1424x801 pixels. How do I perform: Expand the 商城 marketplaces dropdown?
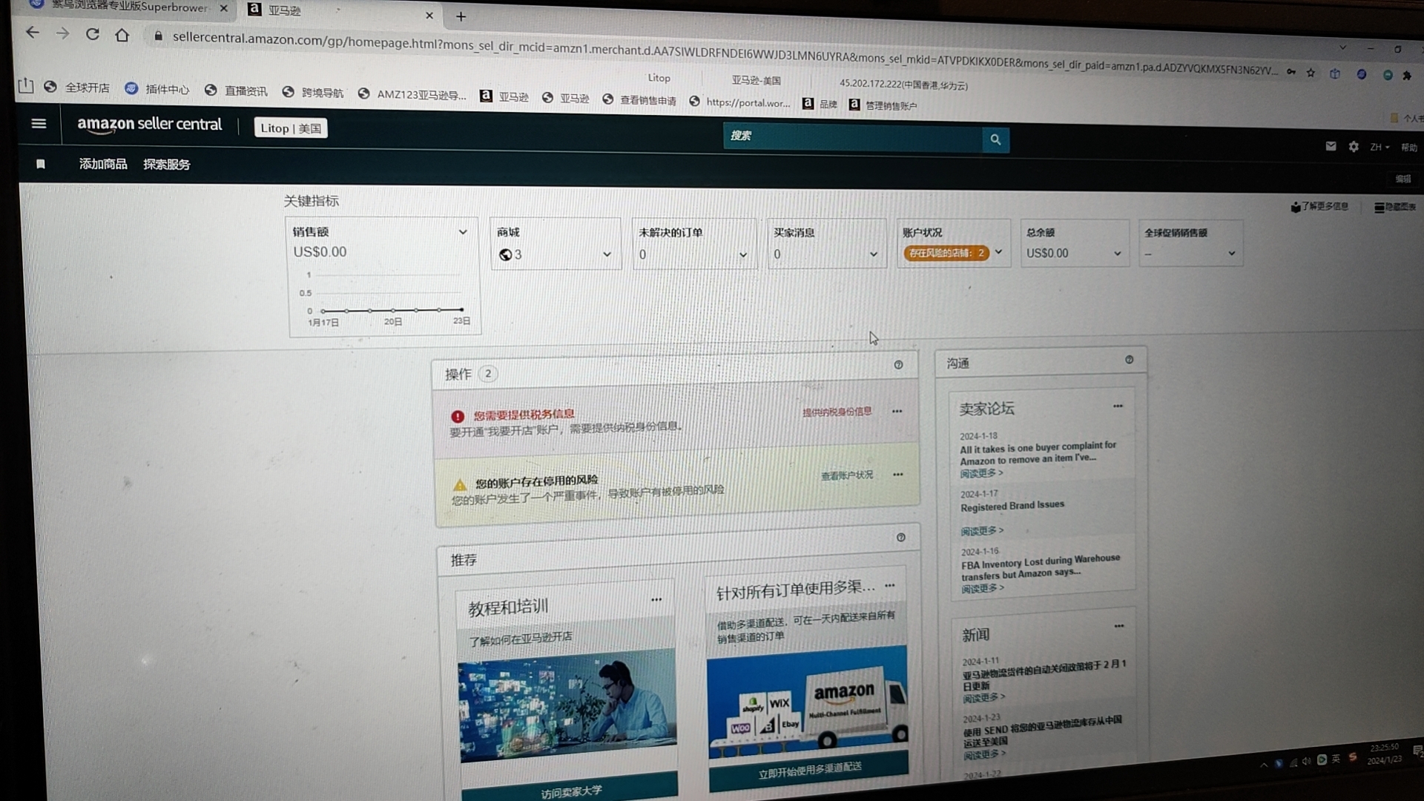[607, 254]
